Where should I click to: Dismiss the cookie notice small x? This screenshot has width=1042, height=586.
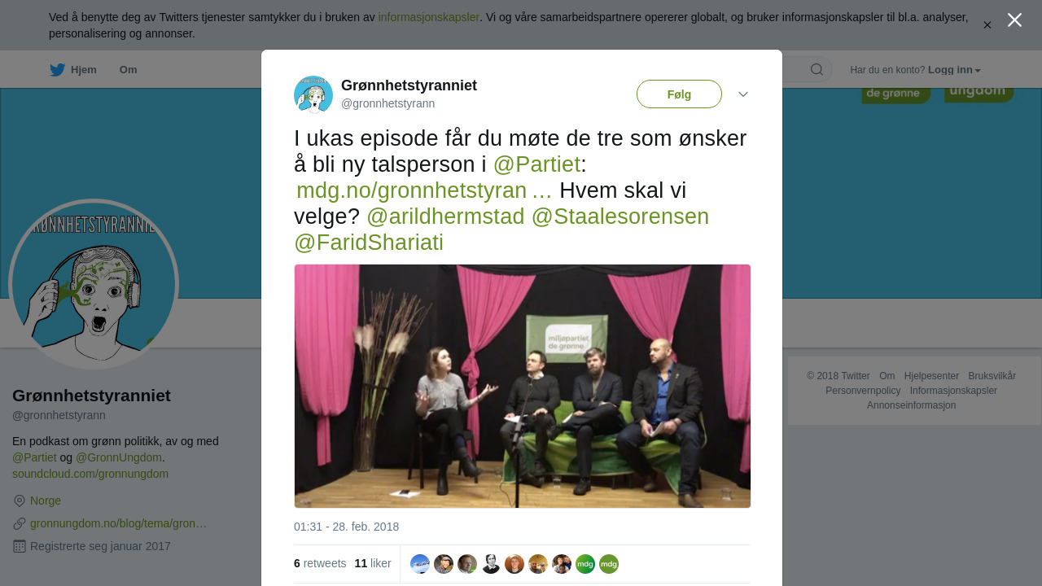pyautogui.click(x=987, y=25)
